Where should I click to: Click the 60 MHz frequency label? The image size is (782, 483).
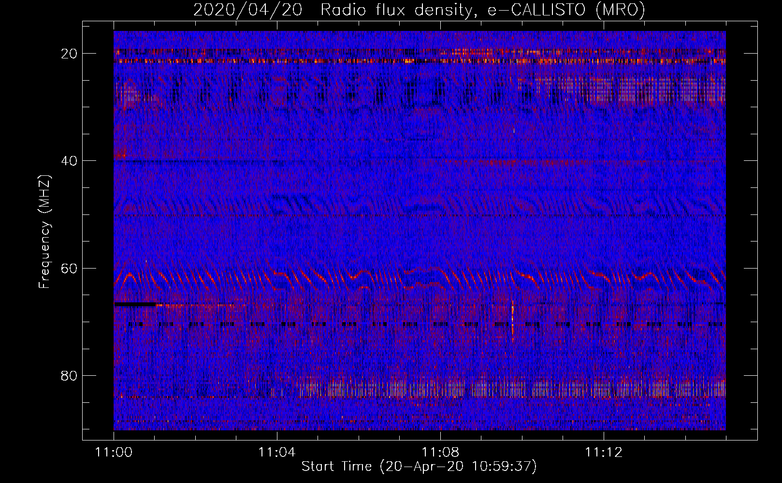70,268
